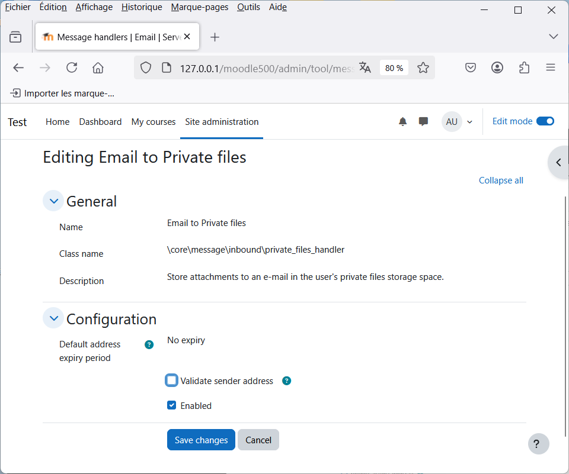Open My courses

coord(154,122)
